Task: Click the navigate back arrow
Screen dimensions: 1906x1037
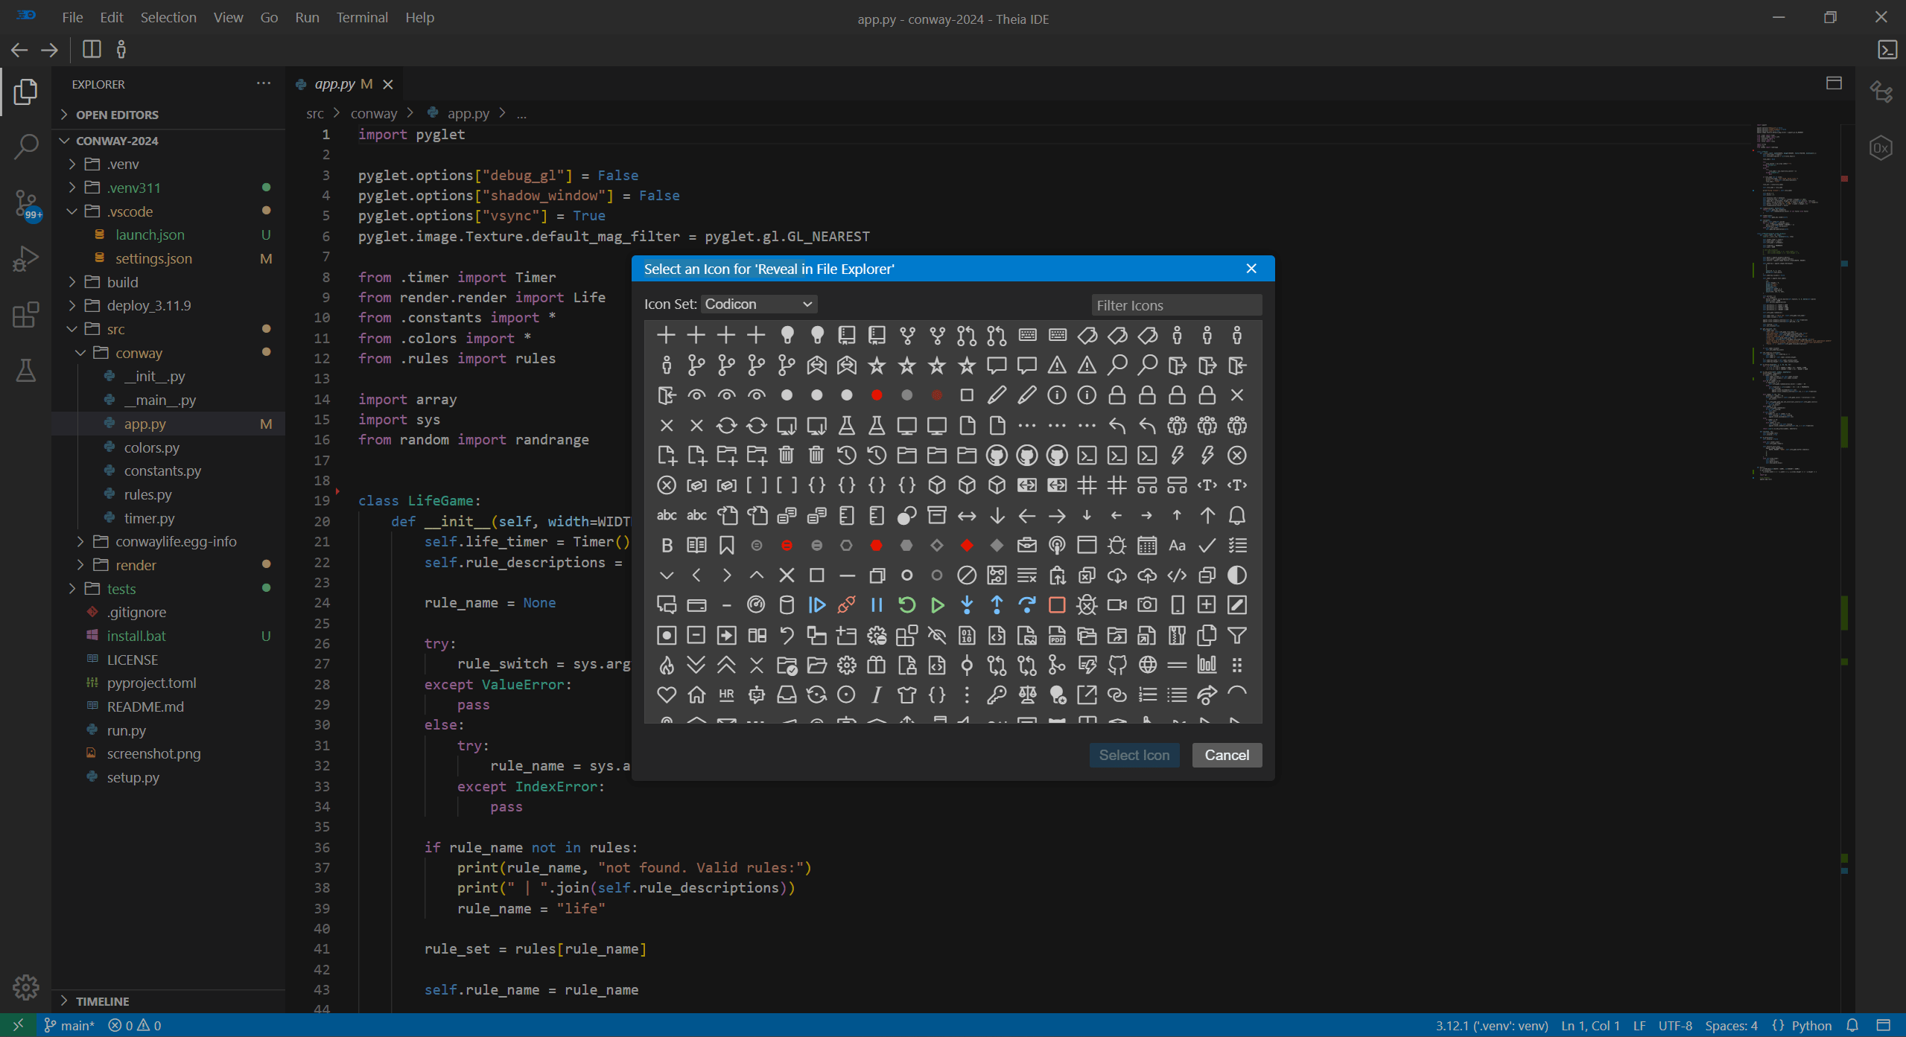Action: [19, 50]
